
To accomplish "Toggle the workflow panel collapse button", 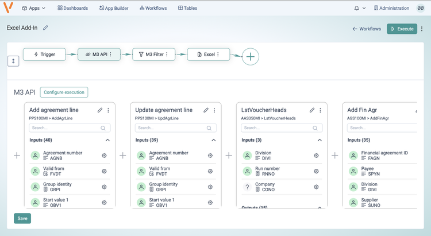I will [13, 61].
